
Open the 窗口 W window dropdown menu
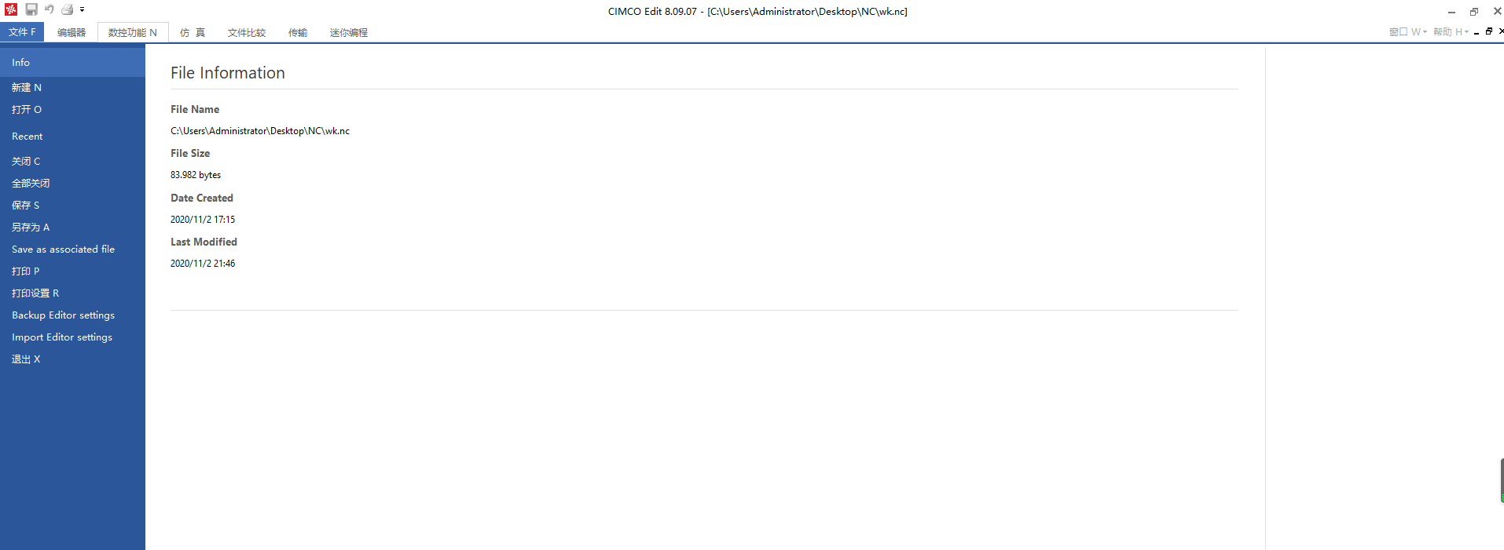point(1408,32)
